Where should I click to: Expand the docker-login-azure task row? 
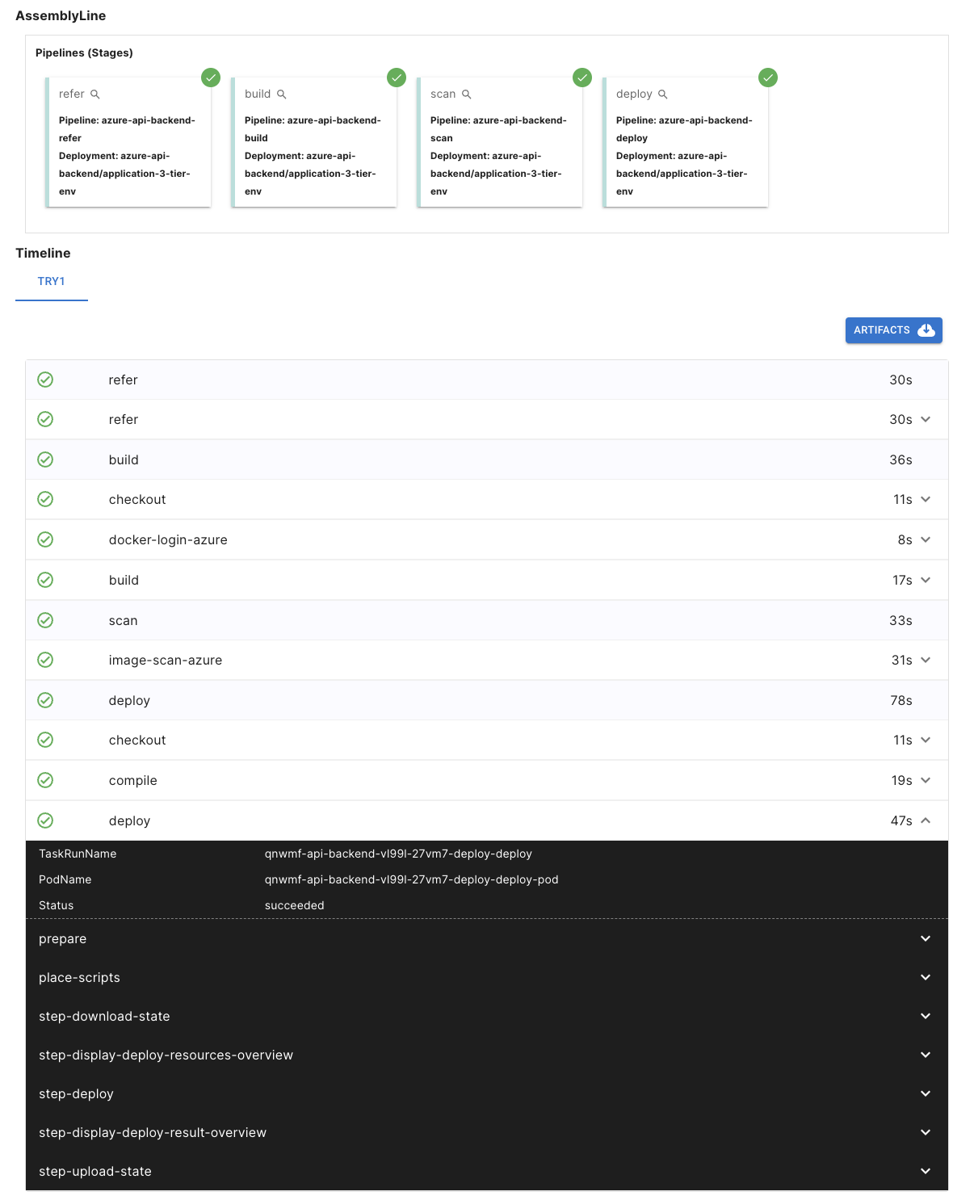click(926, 539)
